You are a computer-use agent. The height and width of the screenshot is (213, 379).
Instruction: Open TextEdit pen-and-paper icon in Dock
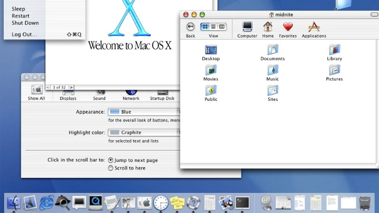pyautogui.click(x=112, y=203)
